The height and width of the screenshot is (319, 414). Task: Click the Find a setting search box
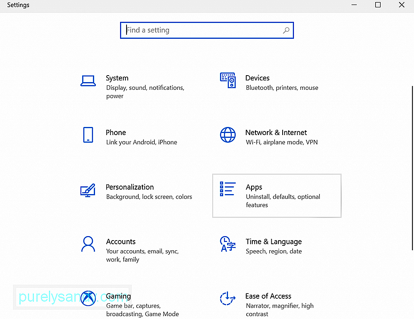(207, 30)
